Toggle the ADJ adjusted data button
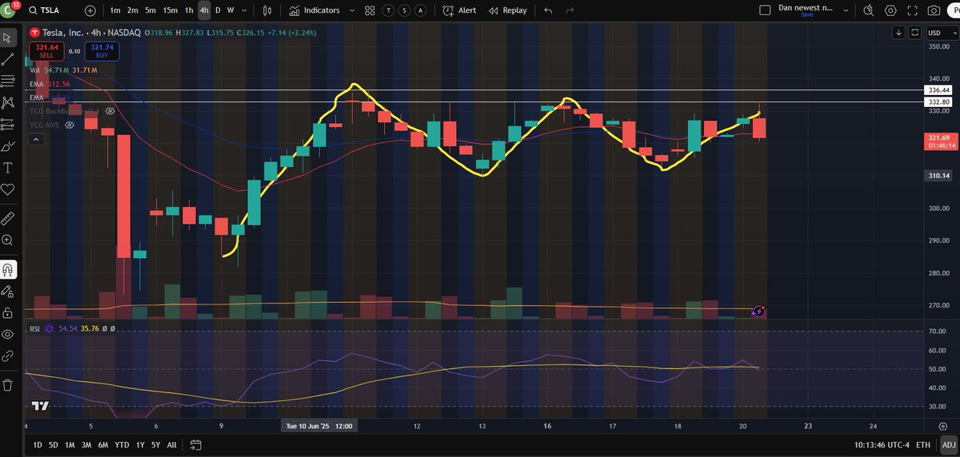 (948, 444)
